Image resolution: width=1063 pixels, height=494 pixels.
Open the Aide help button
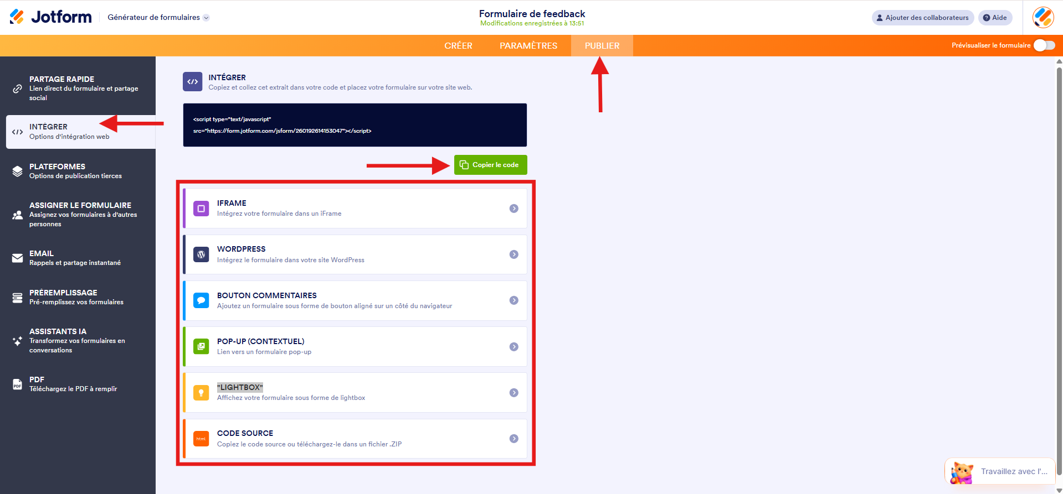coord(995,18)
